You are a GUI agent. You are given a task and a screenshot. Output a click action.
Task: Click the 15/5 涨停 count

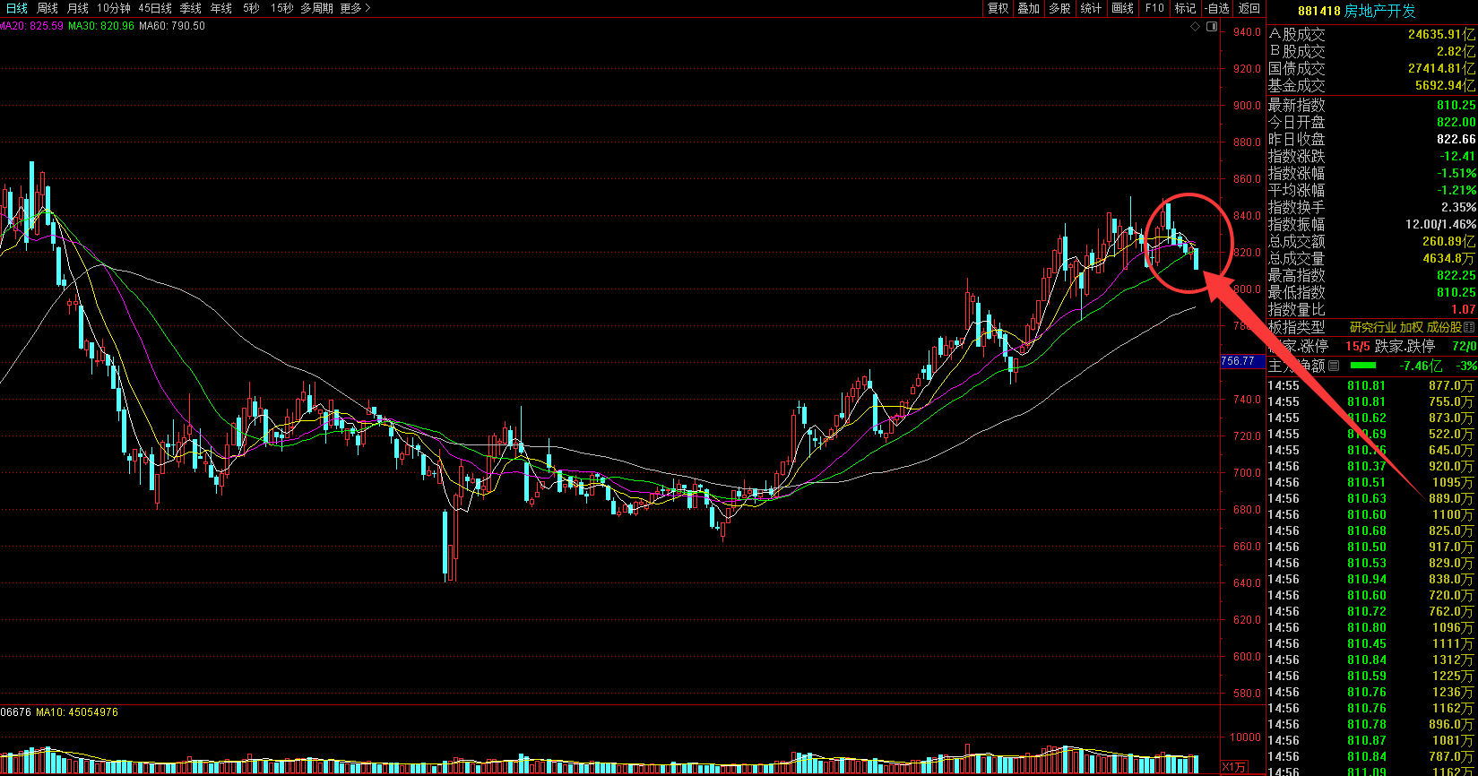[x=1357, y=346]
